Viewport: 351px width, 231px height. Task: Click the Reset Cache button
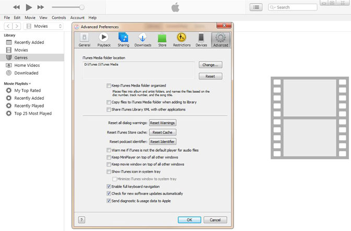pos(162,132)
